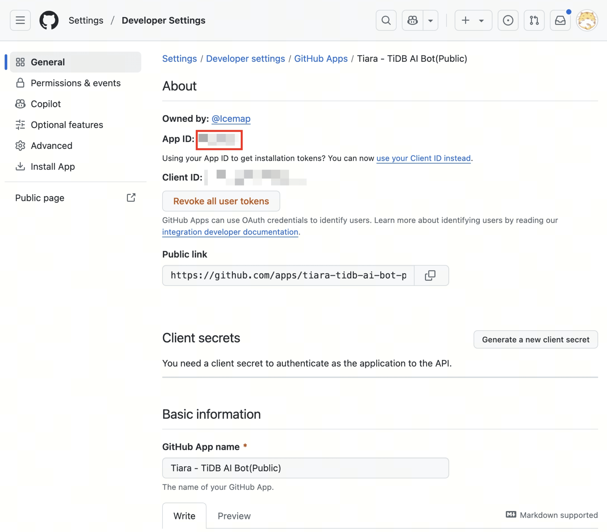Open the hamburger navigation menu

(20, 20)
